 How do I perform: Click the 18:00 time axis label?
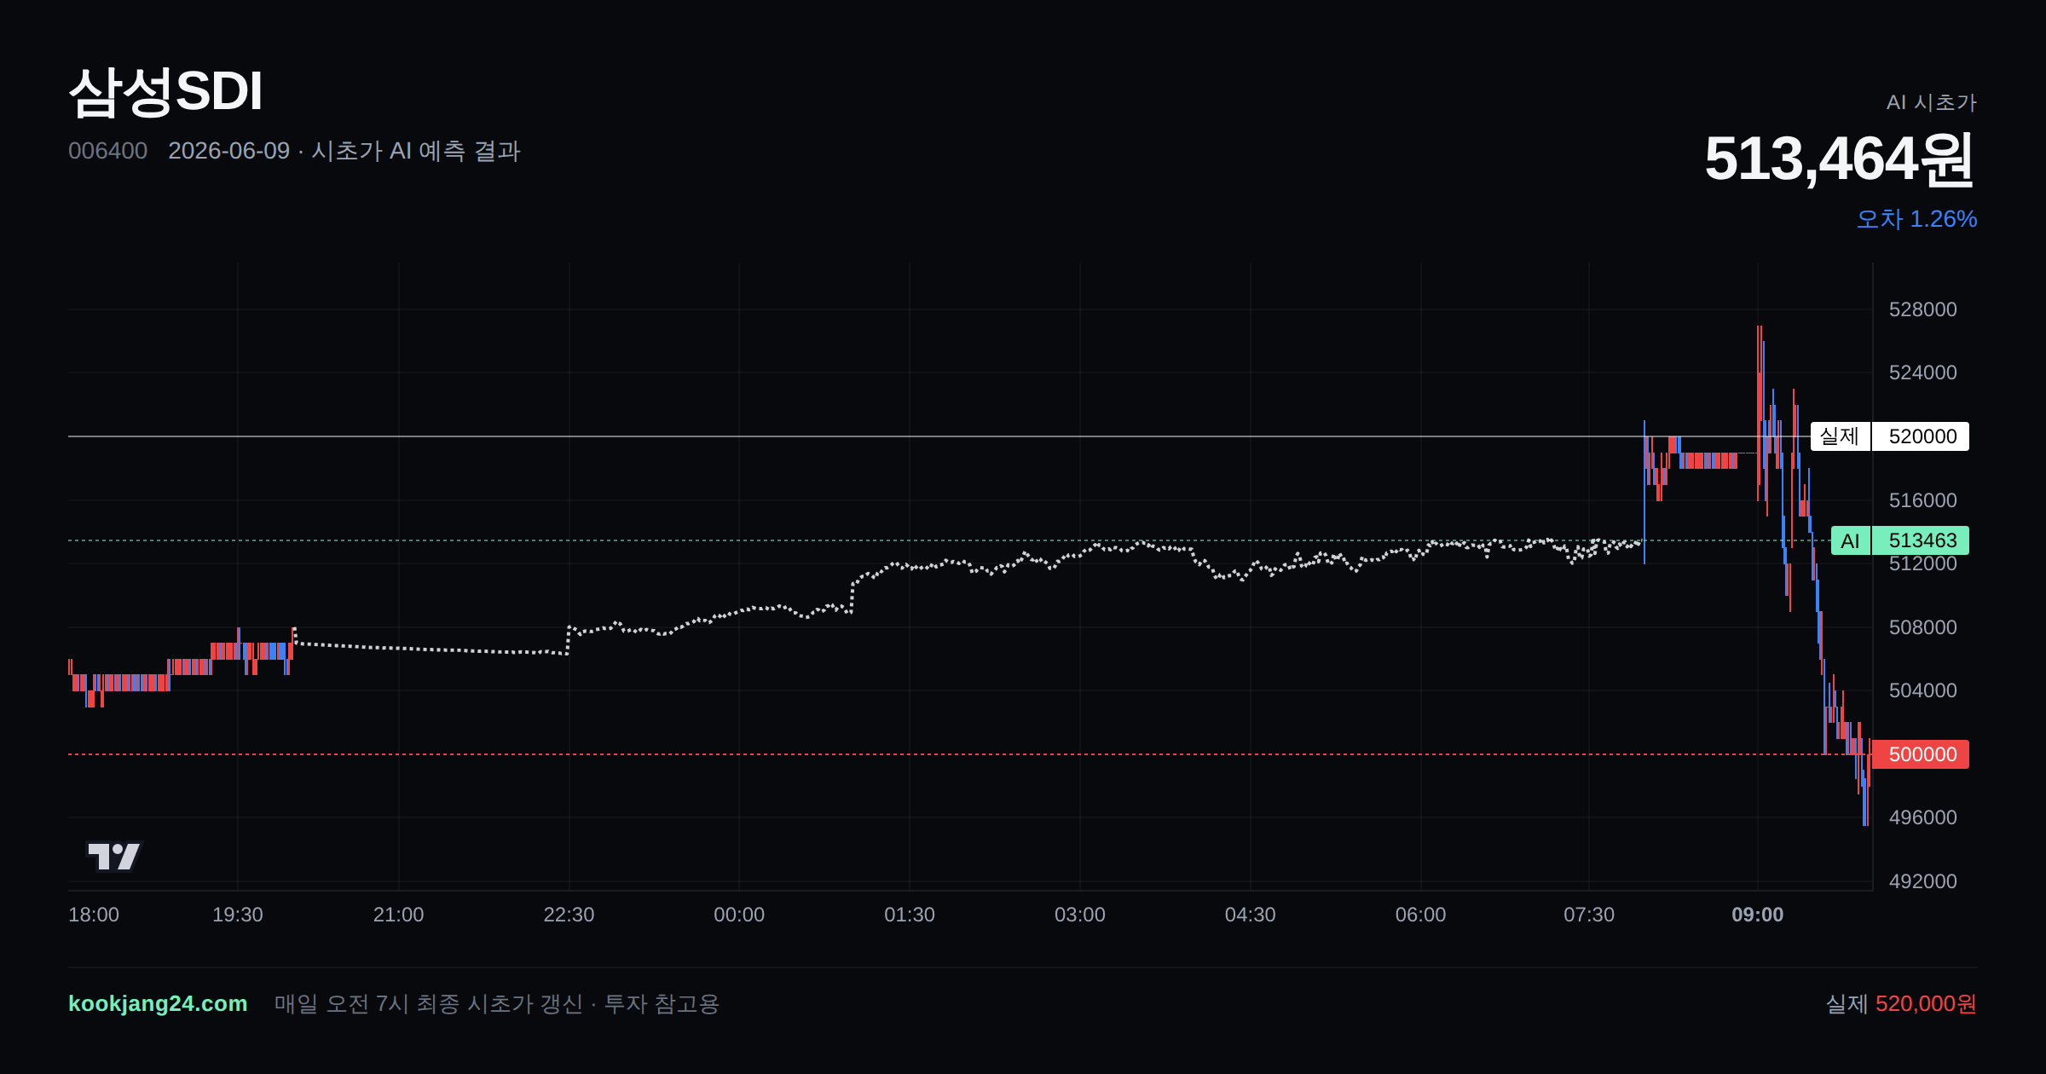(94, 915)
